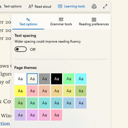Click the Learning tools icon
Viewport: 128px width, 128px height.
[60, 6]
